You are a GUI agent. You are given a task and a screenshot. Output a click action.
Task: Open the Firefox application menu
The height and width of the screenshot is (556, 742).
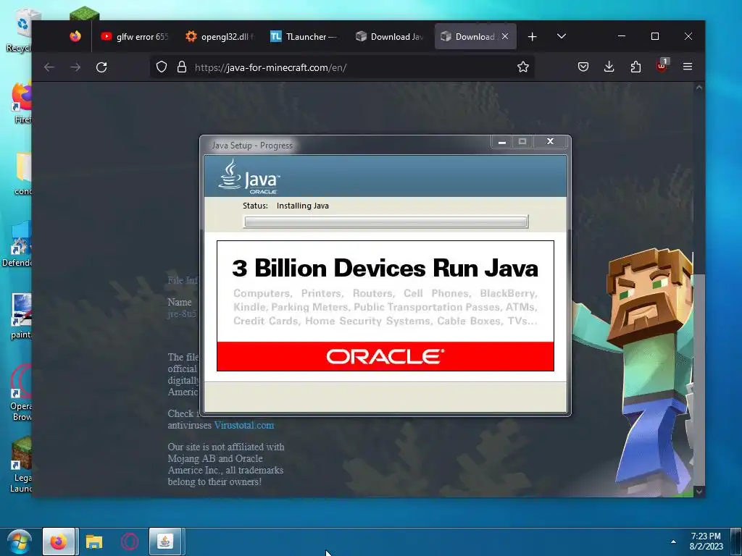(688, 67)
